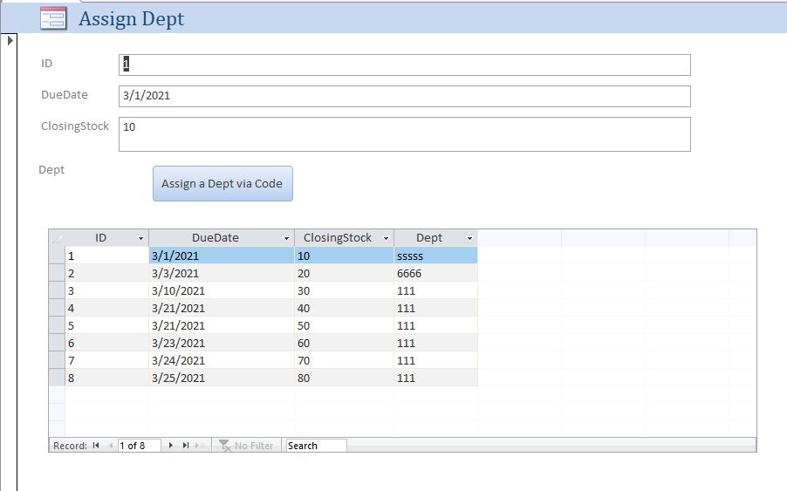This screenshot has height=491, width=787.
Task: Open the Dept column filter dropdown
Action: (x=469, y=238)
